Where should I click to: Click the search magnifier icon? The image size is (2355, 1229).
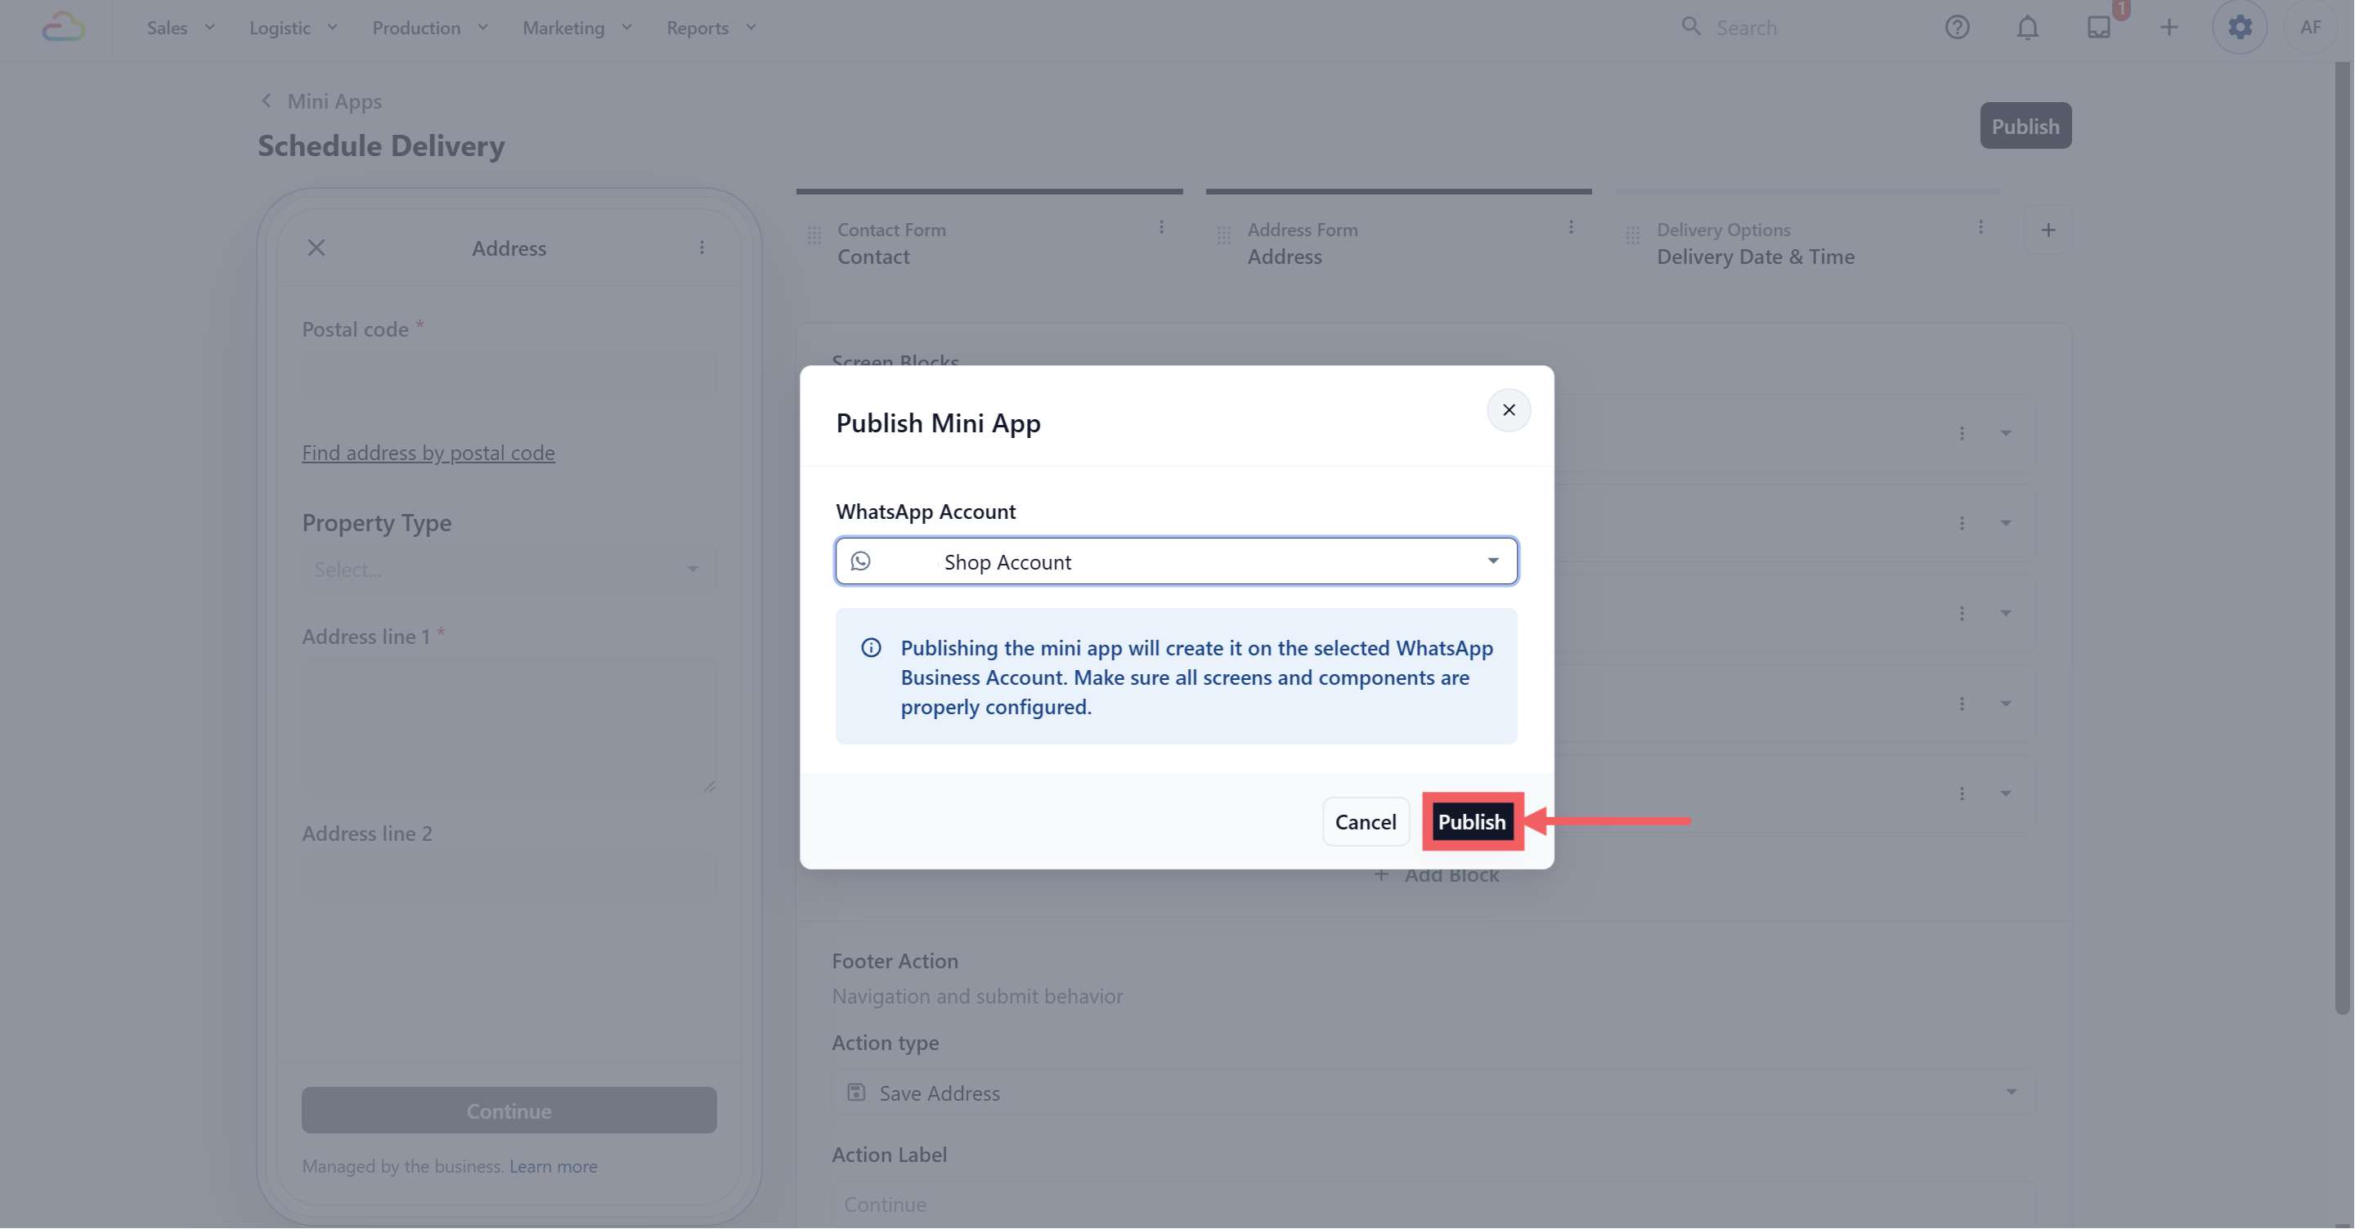coord(1691,26)
